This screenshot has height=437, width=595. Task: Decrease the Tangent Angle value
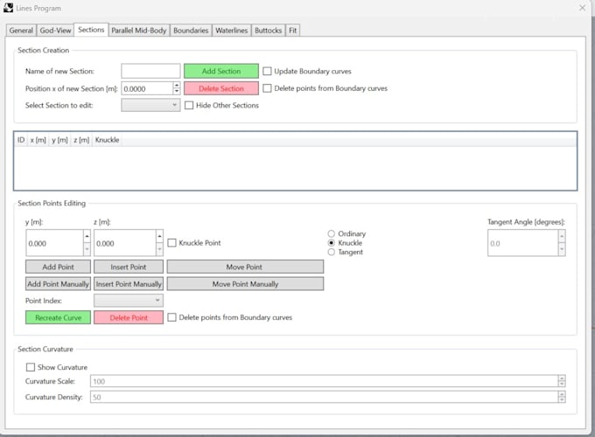[x=562, y=249]
